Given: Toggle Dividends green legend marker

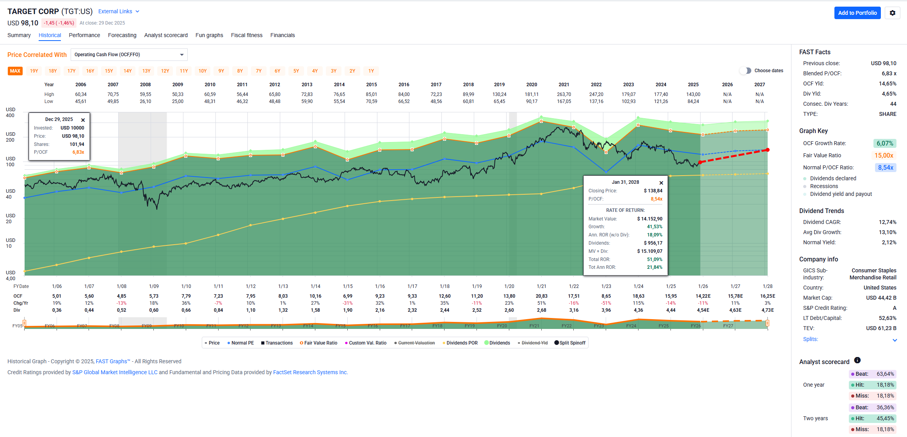Looking at the screenshot, I should 486,343.
